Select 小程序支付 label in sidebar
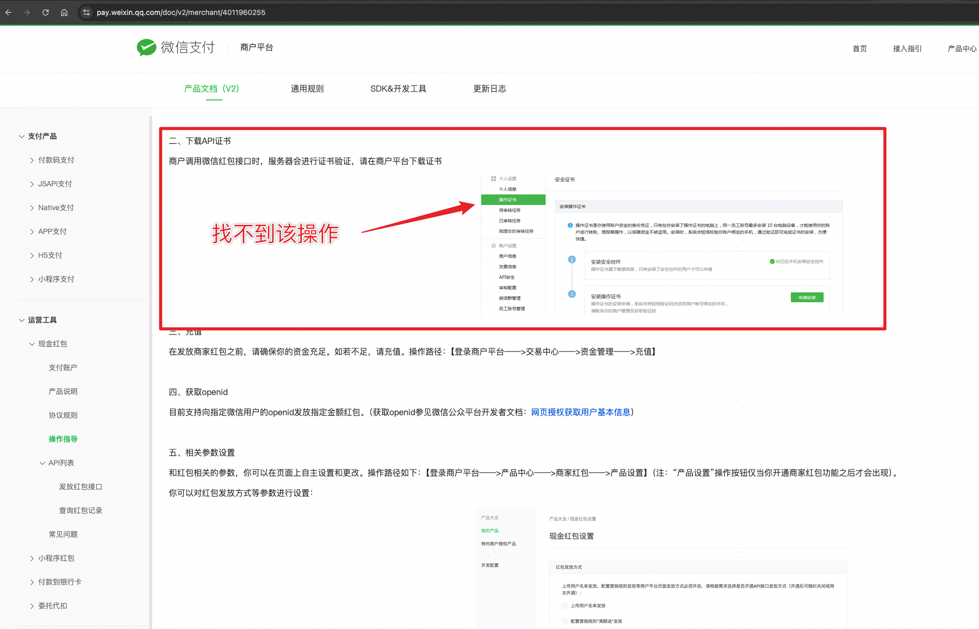 pyautogui.click(x=56, y=279)
